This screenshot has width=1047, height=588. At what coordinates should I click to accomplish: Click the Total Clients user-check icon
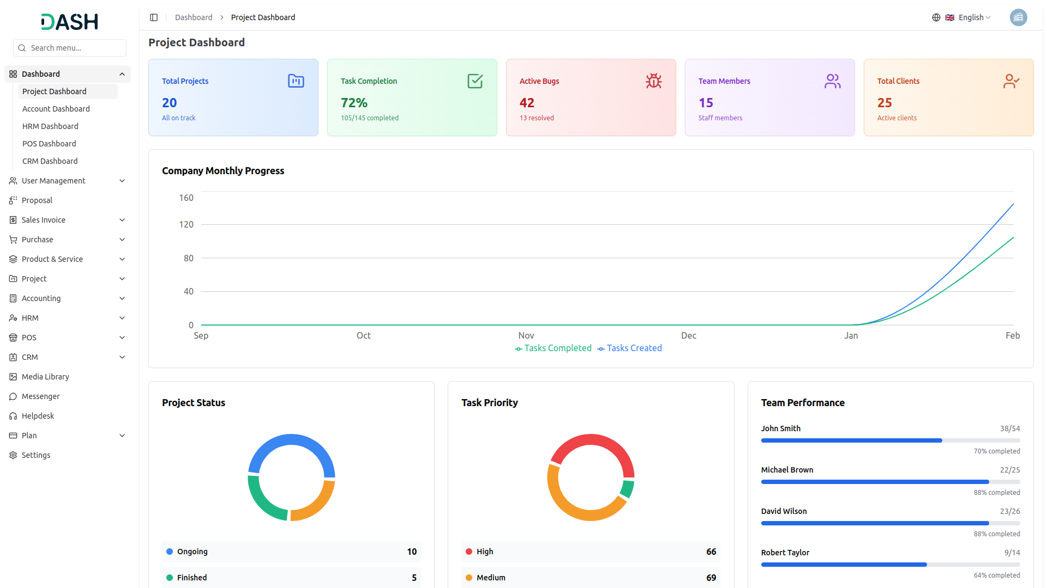click(x=1011, y=81)
